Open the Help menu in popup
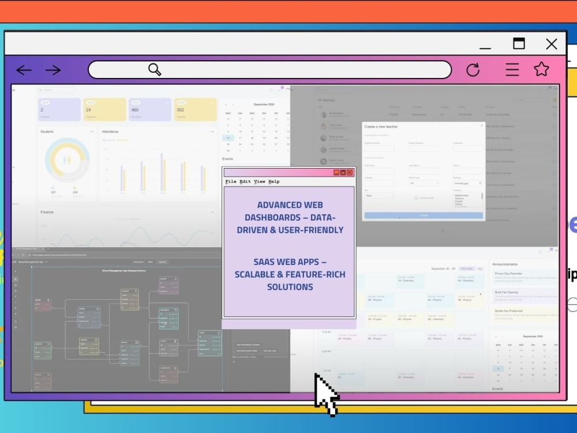Screen dimensions: 577x433 [x=273, y=181]
